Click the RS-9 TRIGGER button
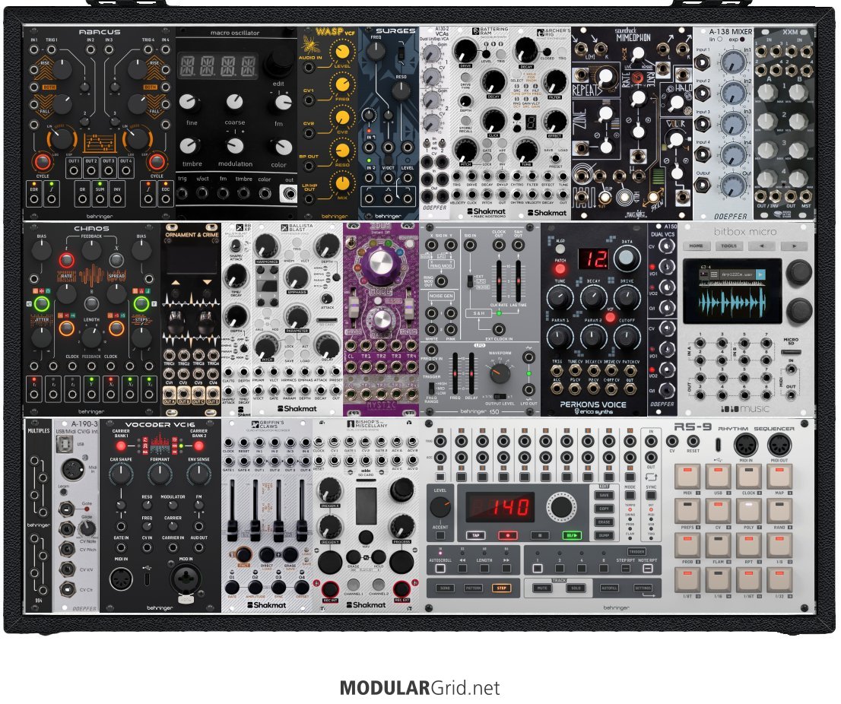Screen dimensions: 841x704 (636, 552)
